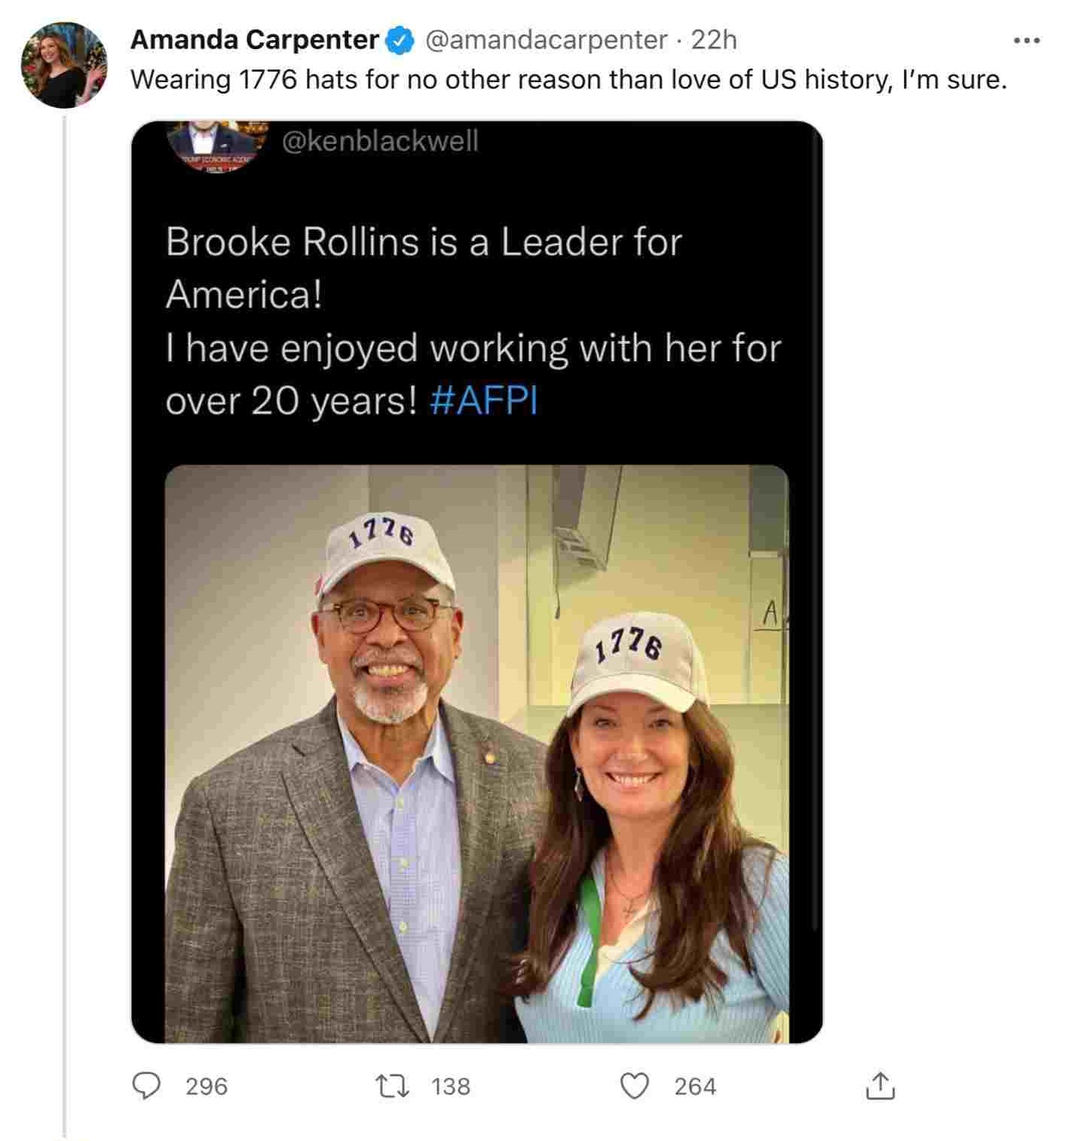Click the 296 replies count
The height and width of the screenshot is (1141, 1069).
(206, 1086)
